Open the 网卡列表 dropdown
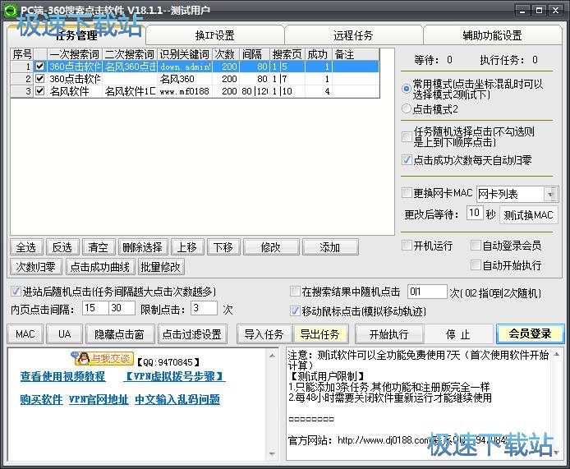The width and height of the screenshot is (570, 469). click(550, 194)
